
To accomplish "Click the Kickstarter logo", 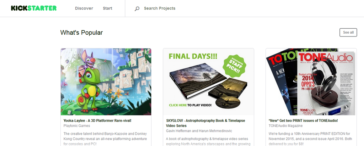I will (x=34, y=9).
